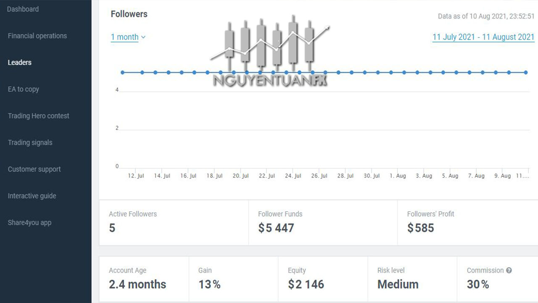Open Financial operations menu item

37,36
